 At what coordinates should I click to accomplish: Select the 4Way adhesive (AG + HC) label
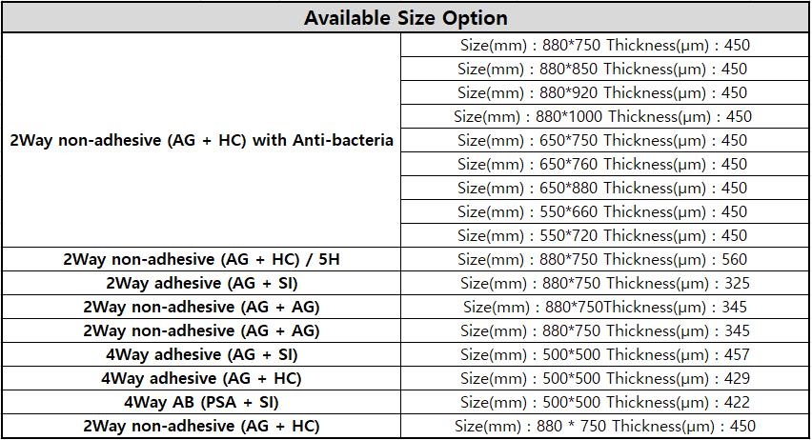(201, 378)
